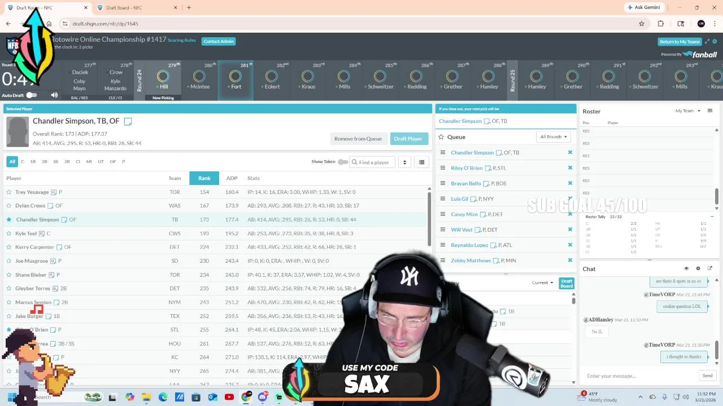
Task: Grab drag handle of Casey Mize queue row
Action: pyautogui.click(x=443, y=214)
